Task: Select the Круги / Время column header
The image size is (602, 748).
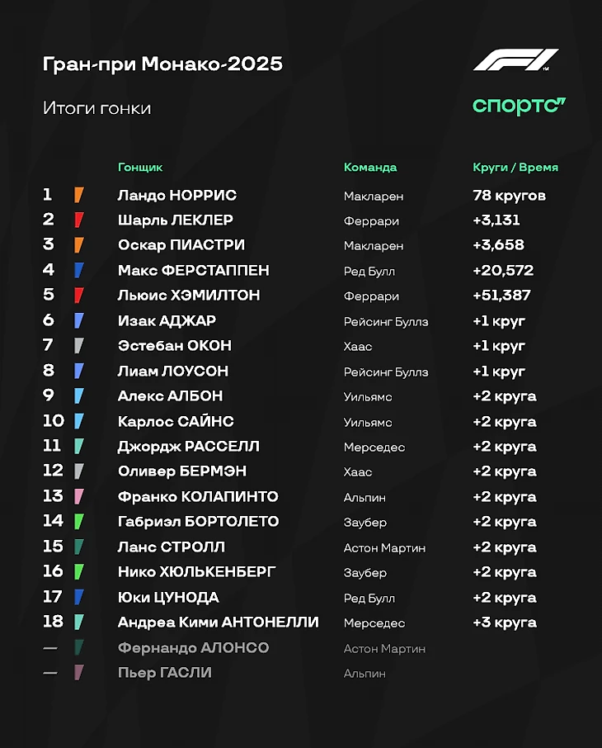Action: (515, 168)
